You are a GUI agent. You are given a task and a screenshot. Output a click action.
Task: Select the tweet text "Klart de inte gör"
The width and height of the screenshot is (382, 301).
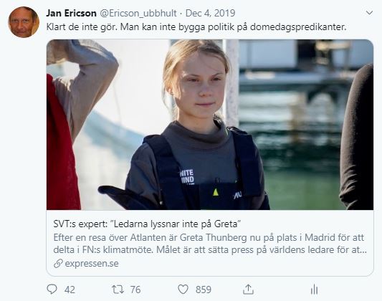pos(82,27)
